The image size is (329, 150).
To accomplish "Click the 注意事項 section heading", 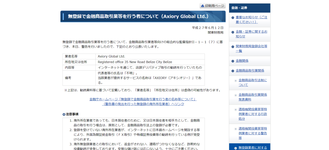I will [x=72, y=114].
